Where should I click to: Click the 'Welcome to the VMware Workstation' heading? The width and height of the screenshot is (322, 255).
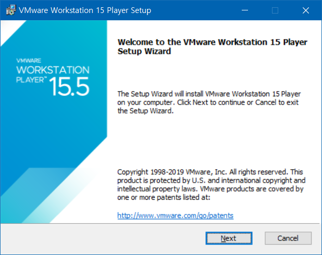pyautogui.click(x=212, y=46)
